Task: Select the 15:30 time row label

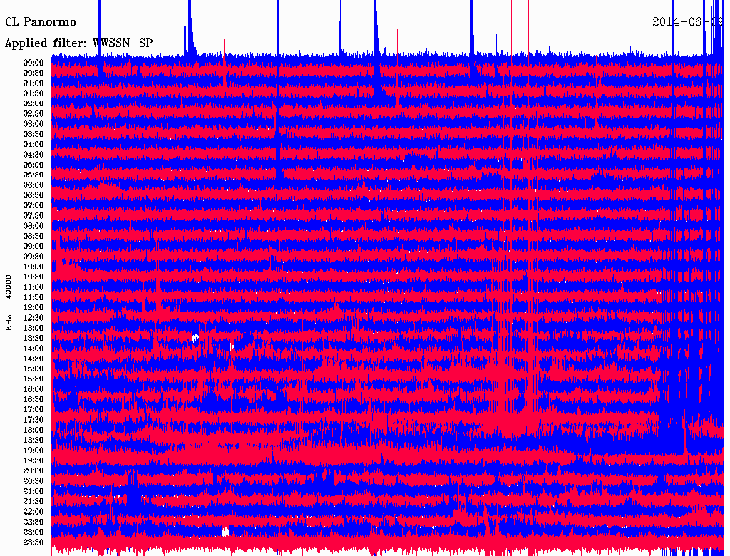Action: pyautogui.click(x=34, y=379)
